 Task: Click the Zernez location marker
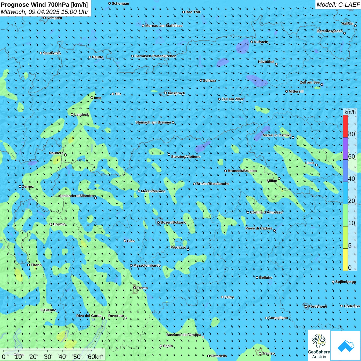coord(20,186)
